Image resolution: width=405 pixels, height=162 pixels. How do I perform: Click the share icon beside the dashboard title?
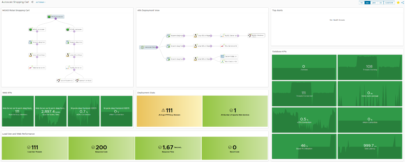[x=32, y=2]
